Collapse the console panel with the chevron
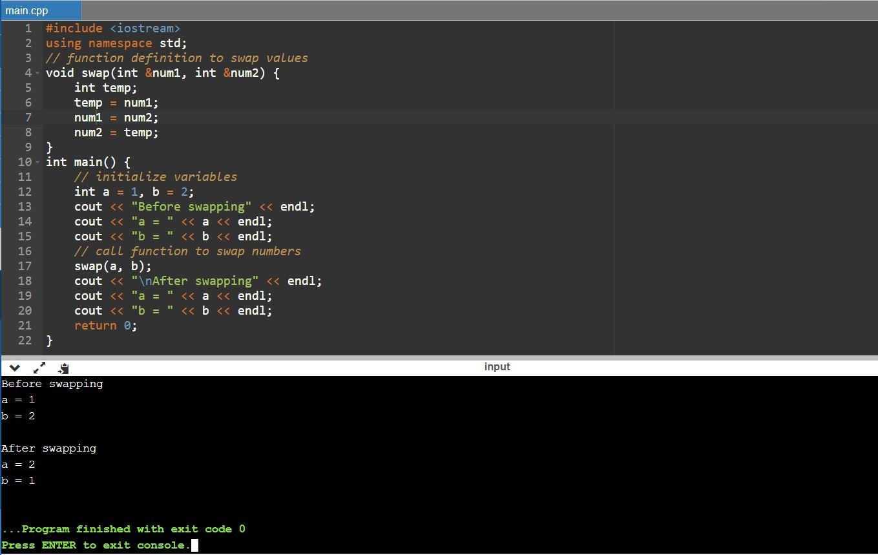 pyautogui.click(x=14, y=368)
